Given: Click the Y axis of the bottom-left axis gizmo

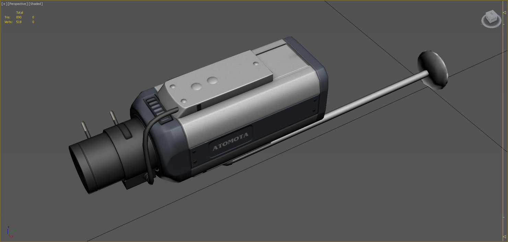Looking at the screenshot, I should click(14, 232).
